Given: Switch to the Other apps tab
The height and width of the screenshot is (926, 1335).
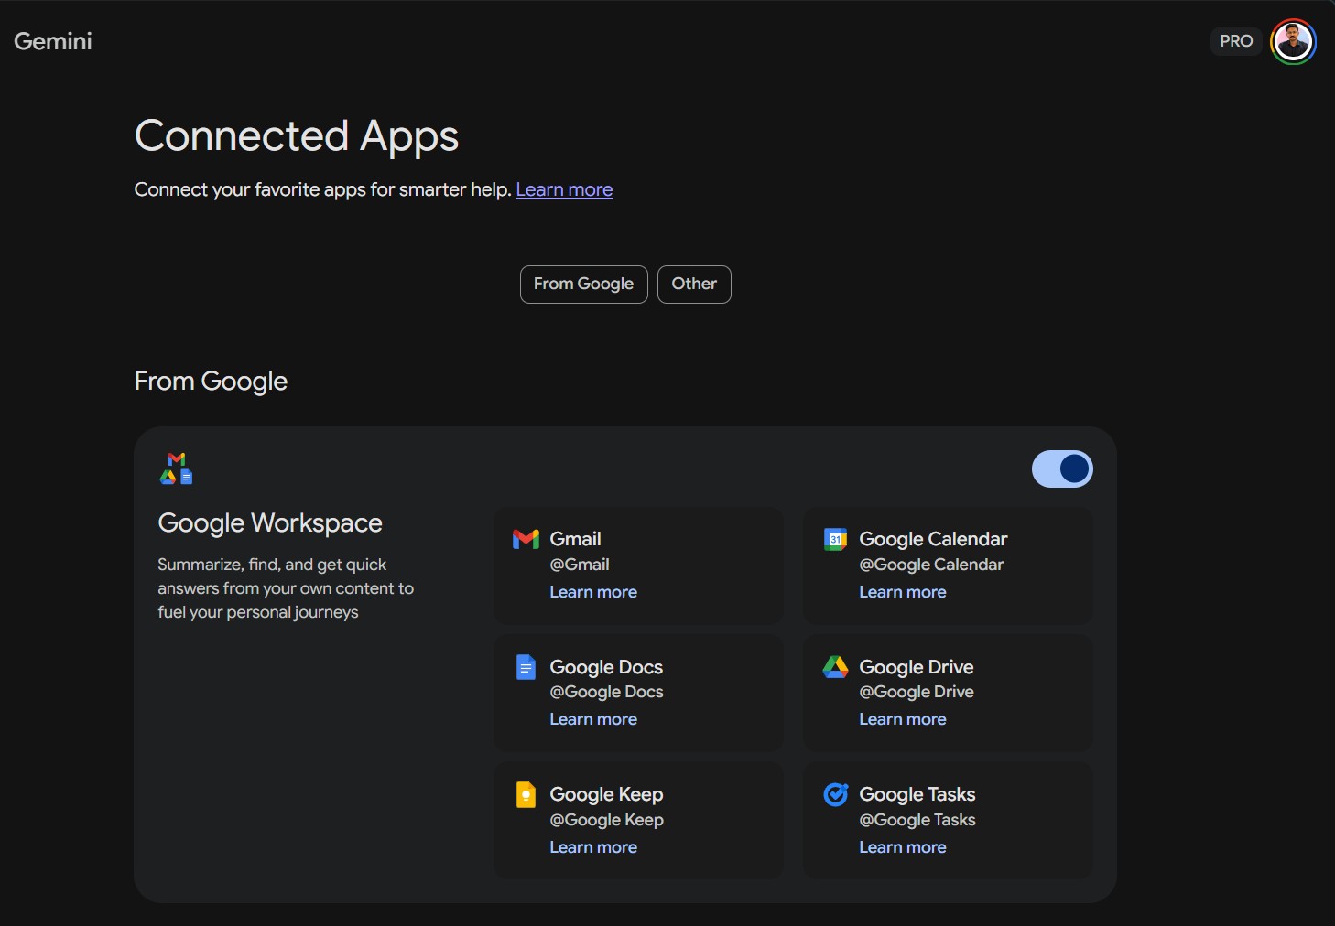Looking at the screenshot, I should [693, 284].
